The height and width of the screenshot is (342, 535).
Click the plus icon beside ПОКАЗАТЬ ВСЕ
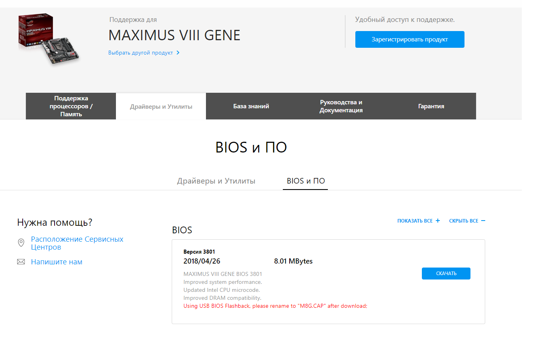point(438,221)
